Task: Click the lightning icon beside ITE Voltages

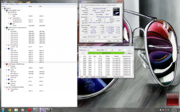Action: tap(11, 14)
